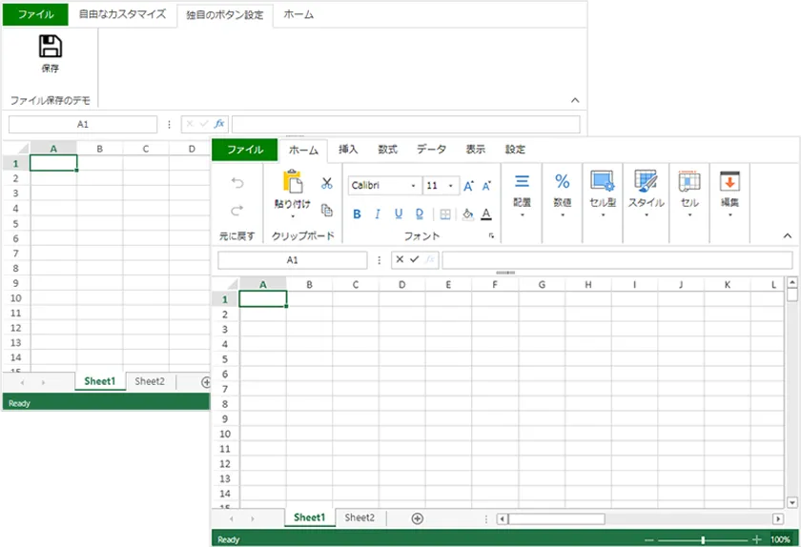
Task: Click the scissors cut icon
Action: click(327, 183)
